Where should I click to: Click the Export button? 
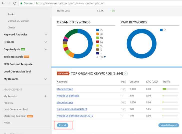(x=63, y=125)
